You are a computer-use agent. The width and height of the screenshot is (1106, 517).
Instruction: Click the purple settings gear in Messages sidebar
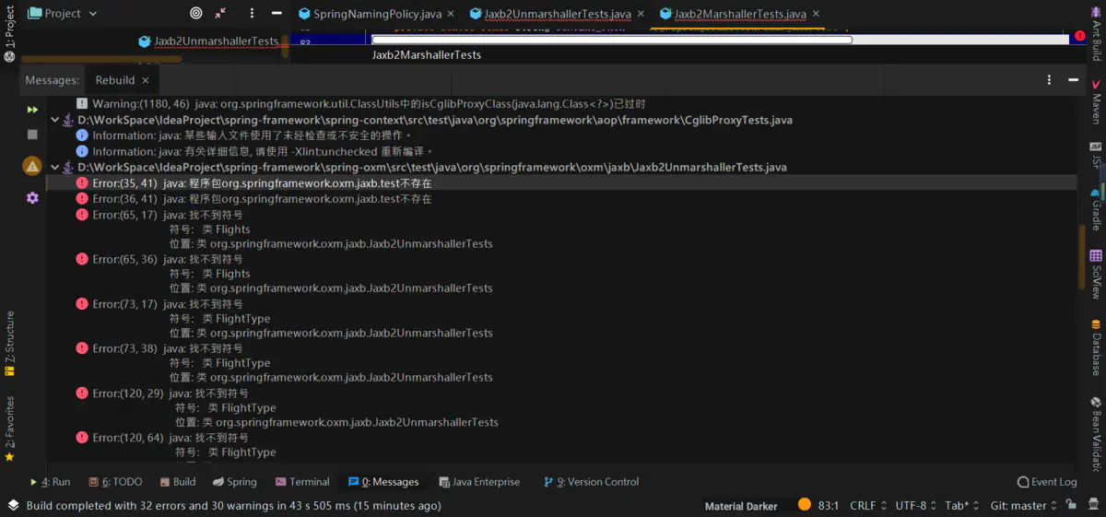pos(32,197)
